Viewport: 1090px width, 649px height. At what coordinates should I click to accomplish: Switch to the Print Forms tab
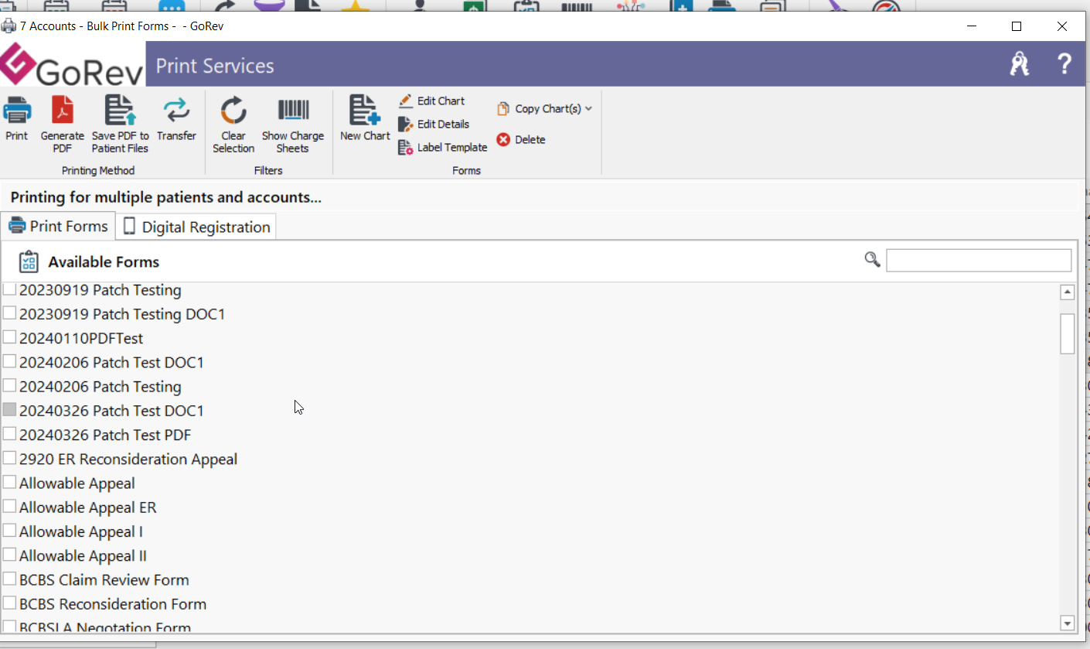[x=58, y=227]
